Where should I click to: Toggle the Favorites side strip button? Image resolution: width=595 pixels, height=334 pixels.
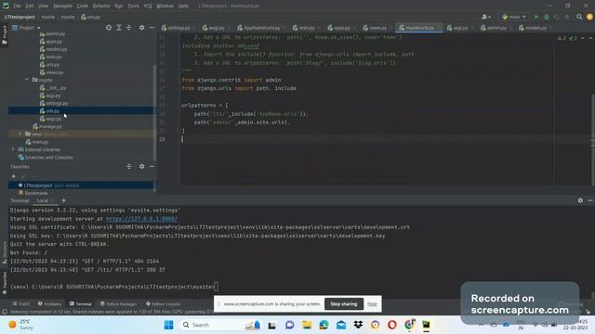click(x=4, y=283)
